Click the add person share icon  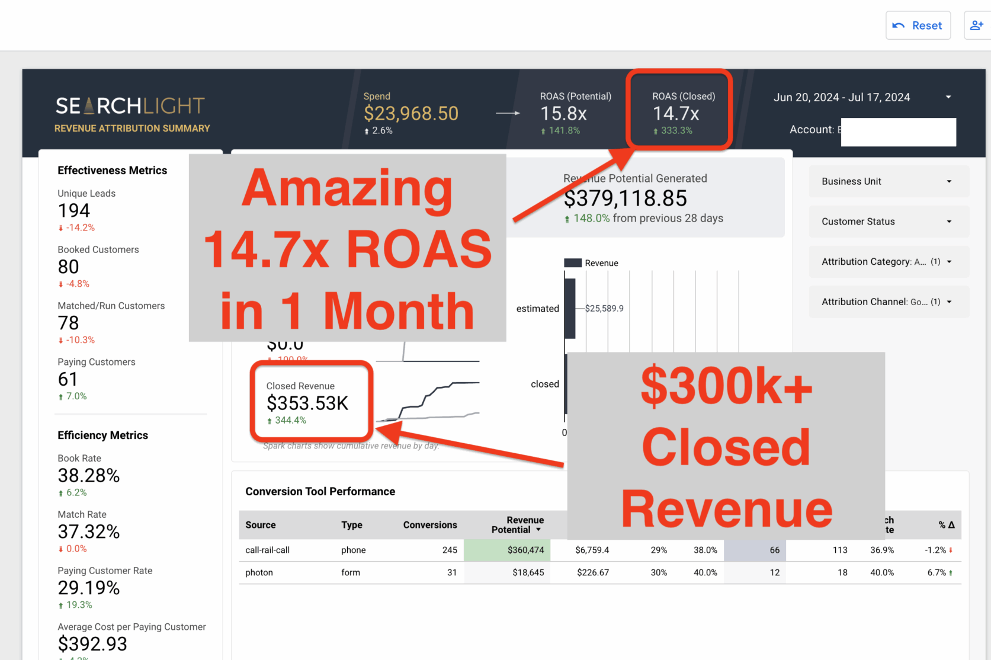[x=976, y=25]
